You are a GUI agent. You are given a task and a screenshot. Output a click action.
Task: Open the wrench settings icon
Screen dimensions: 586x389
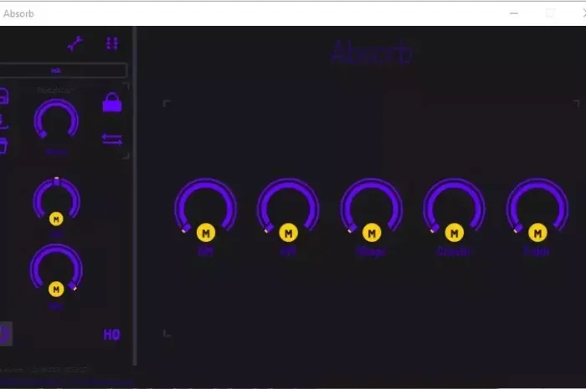[x=75, y=44]
